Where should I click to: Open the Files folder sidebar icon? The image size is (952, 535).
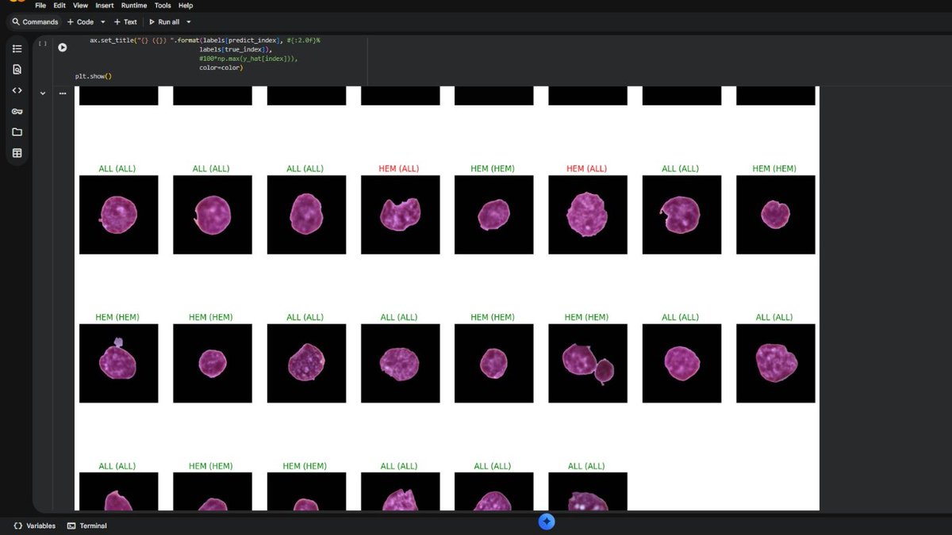coord(17,132)
